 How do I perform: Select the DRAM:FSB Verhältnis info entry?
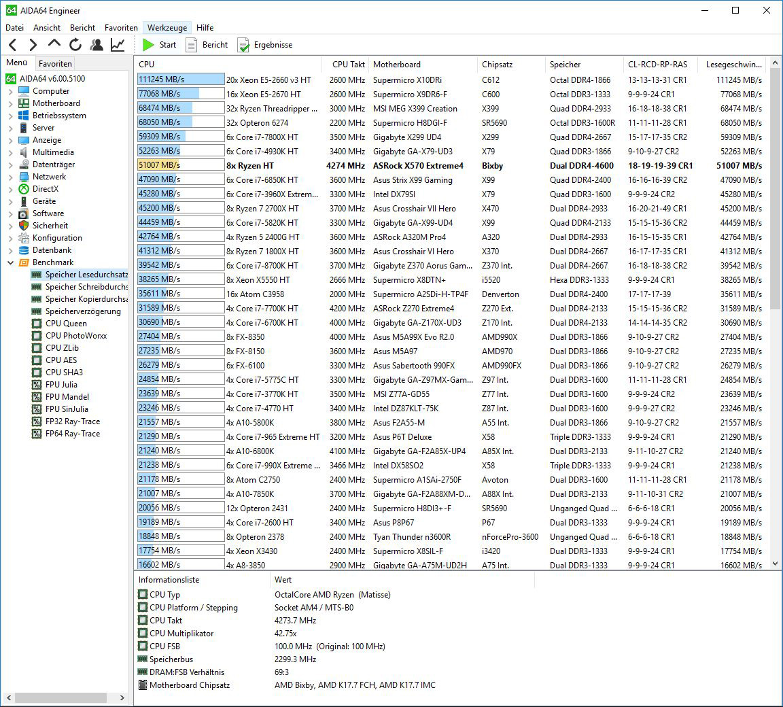(181, 672)
